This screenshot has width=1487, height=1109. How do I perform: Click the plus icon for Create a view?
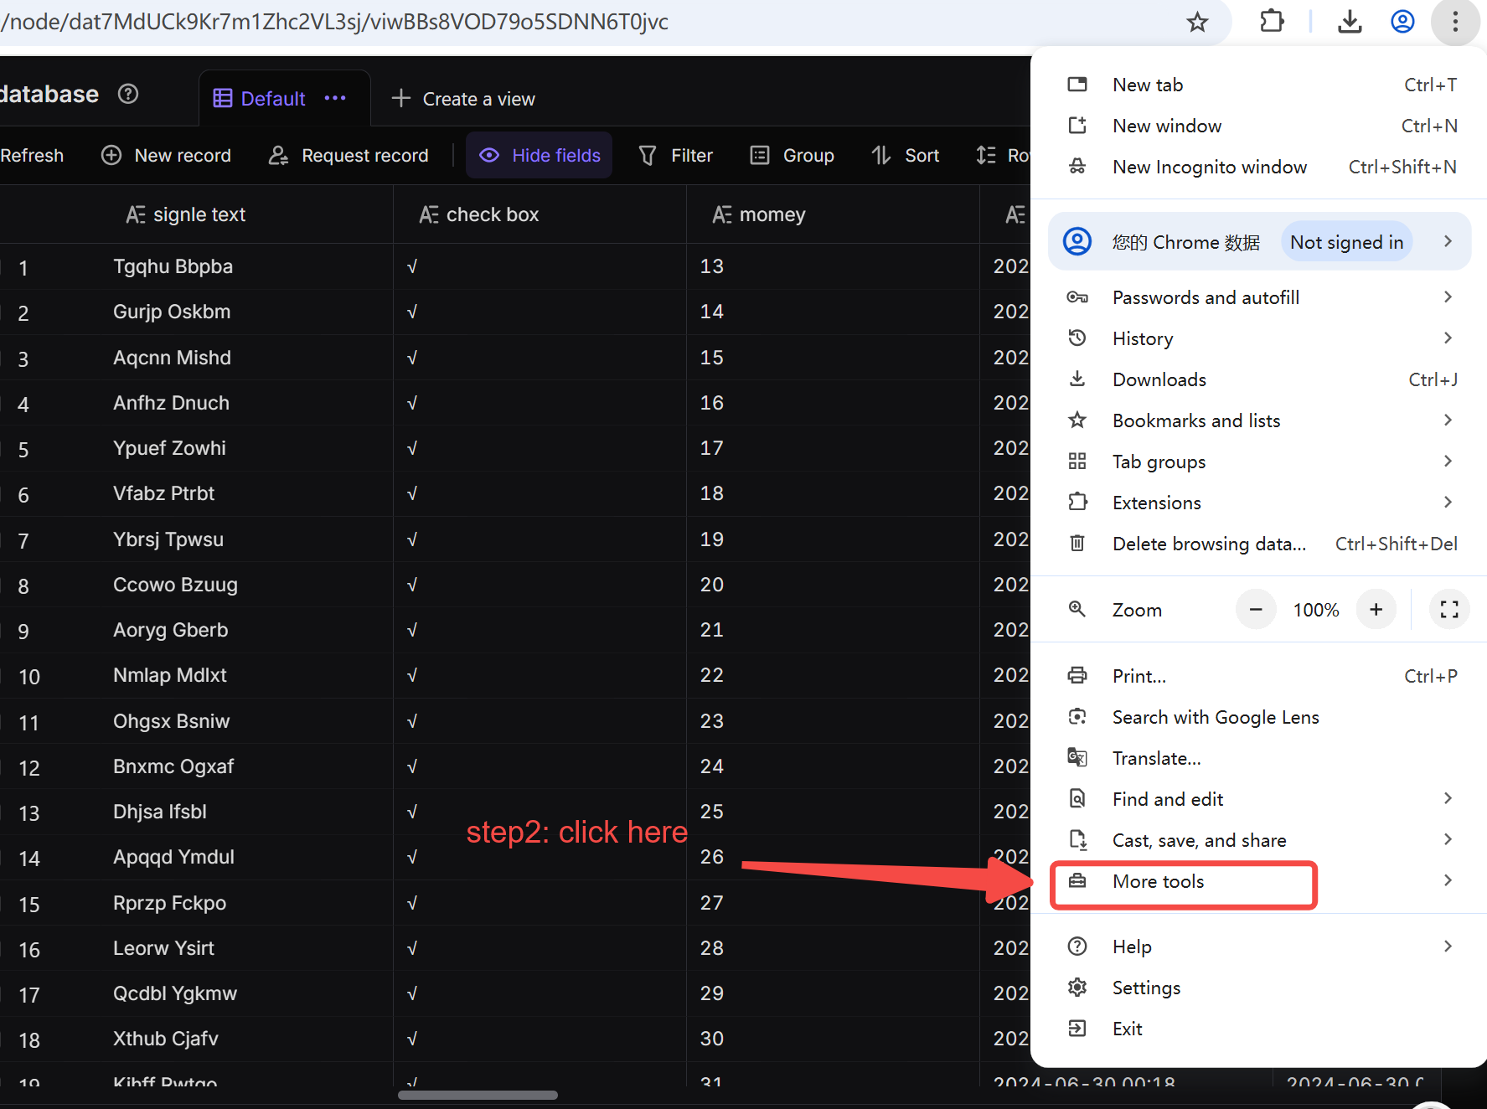[x=401, y=98]
